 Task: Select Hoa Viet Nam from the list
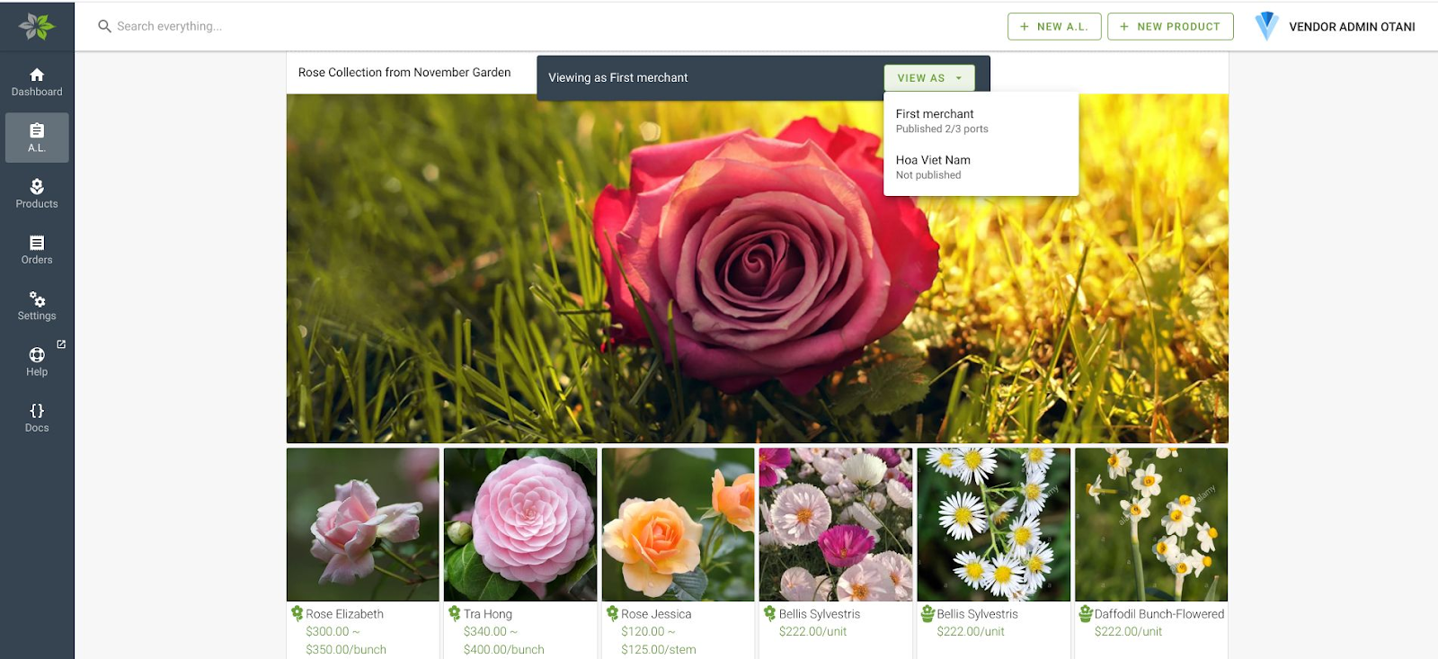pos(981,167)
